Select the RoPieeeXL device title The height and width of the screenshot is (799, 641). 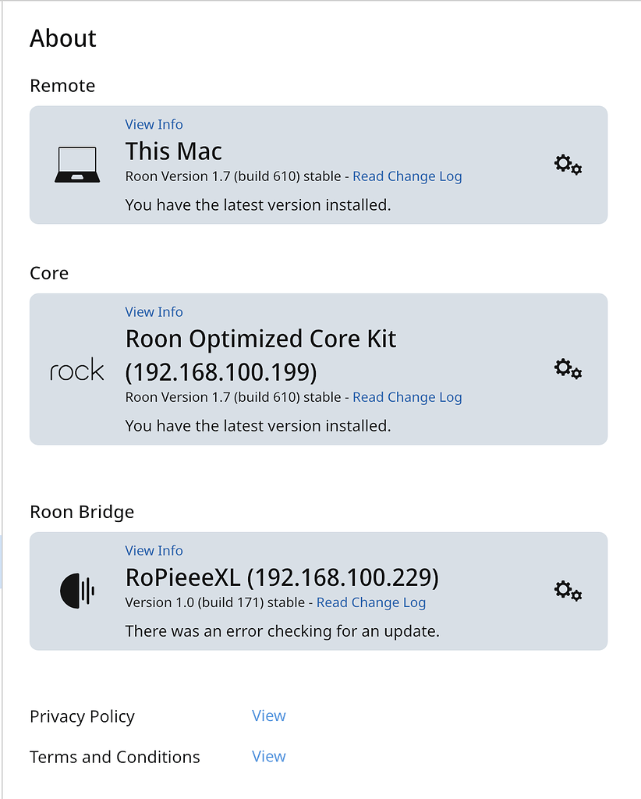pos(282,578)
